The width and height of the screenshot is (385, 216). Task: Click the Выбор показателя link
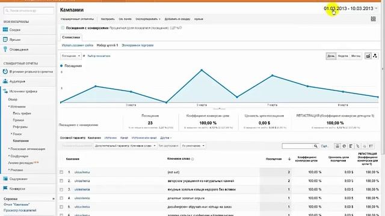[99, 56]
